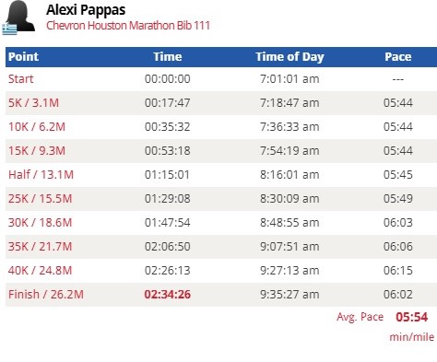
Task: Select the 5K / 3.1M split
Action: tap(33, 103)
